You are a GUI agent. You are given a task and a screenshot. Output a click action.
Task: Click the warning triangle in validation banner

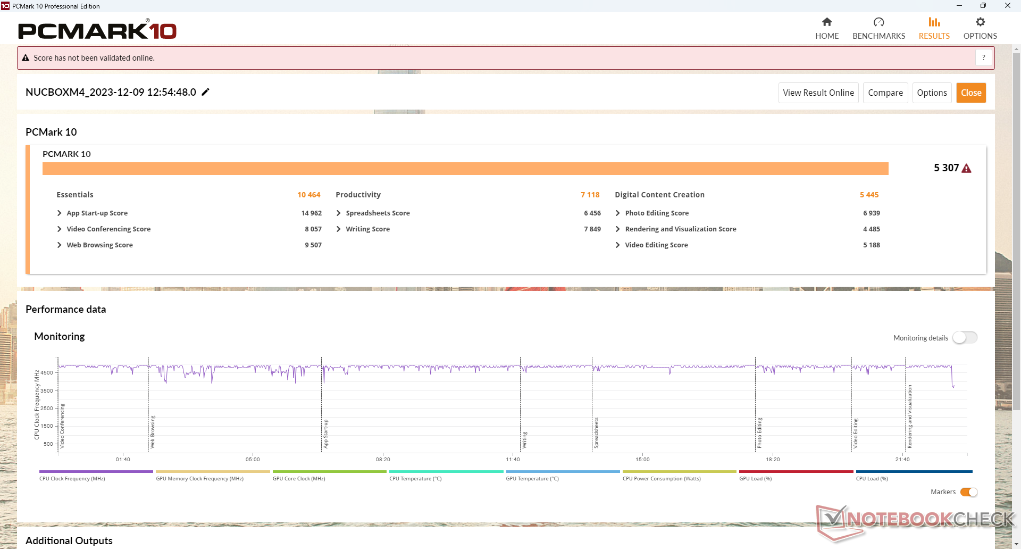click(x=26, y=58)
